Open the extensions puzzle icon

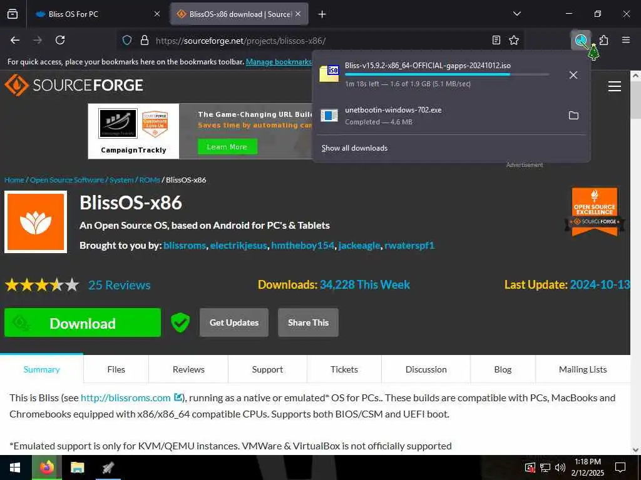[604, 40]
